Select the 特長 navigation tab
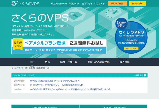This screenshot has width=159, height=108. click(x=47, y=62)
